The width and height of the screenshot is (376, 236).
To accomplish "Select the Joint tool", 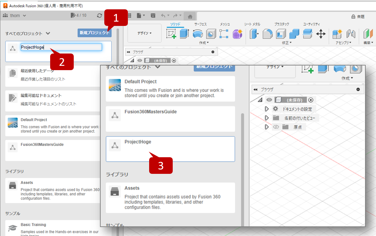I will tap(350, 34).
